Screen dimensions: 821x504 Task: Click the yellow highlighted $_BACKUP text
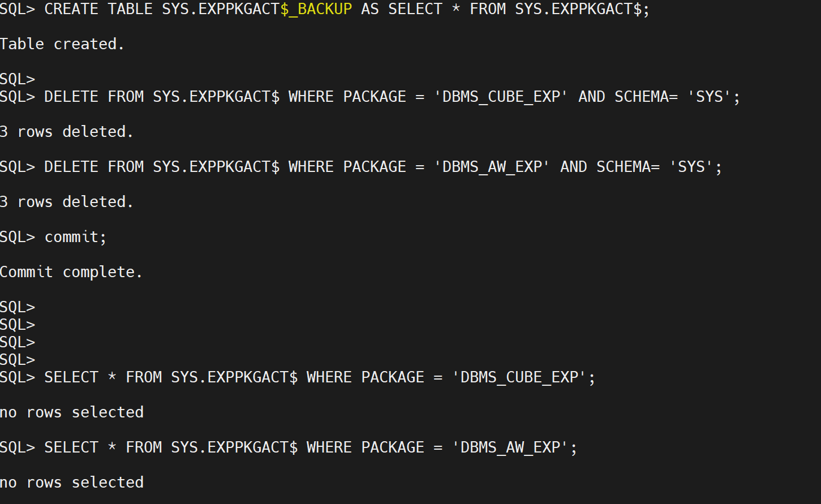point(316,9)
